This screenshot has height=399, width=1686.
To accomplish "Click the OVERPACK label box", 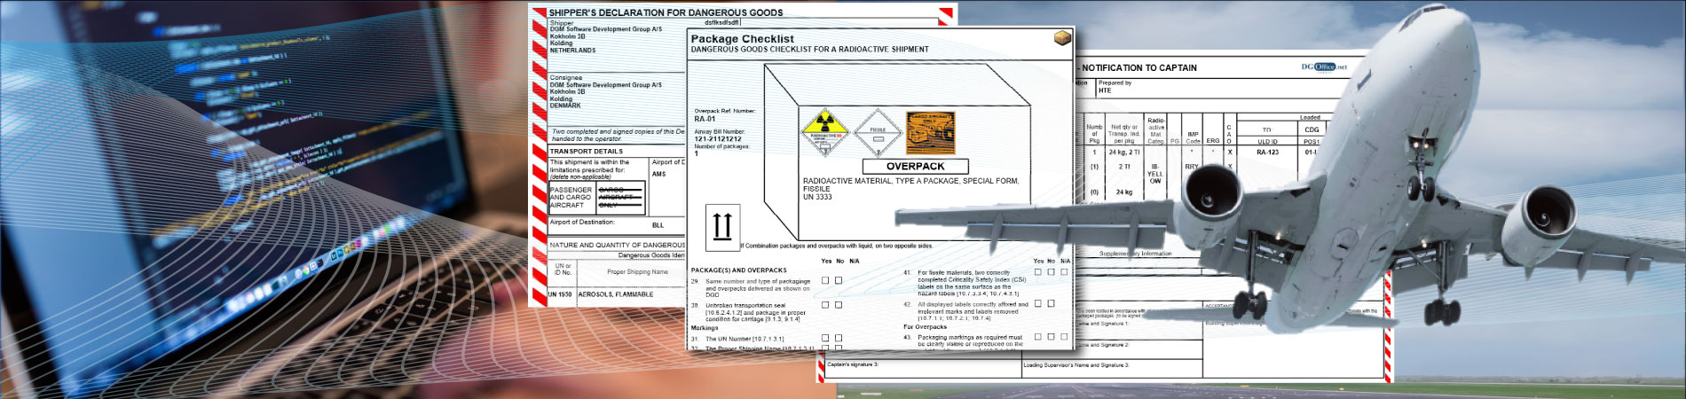I will click(915, 166).
